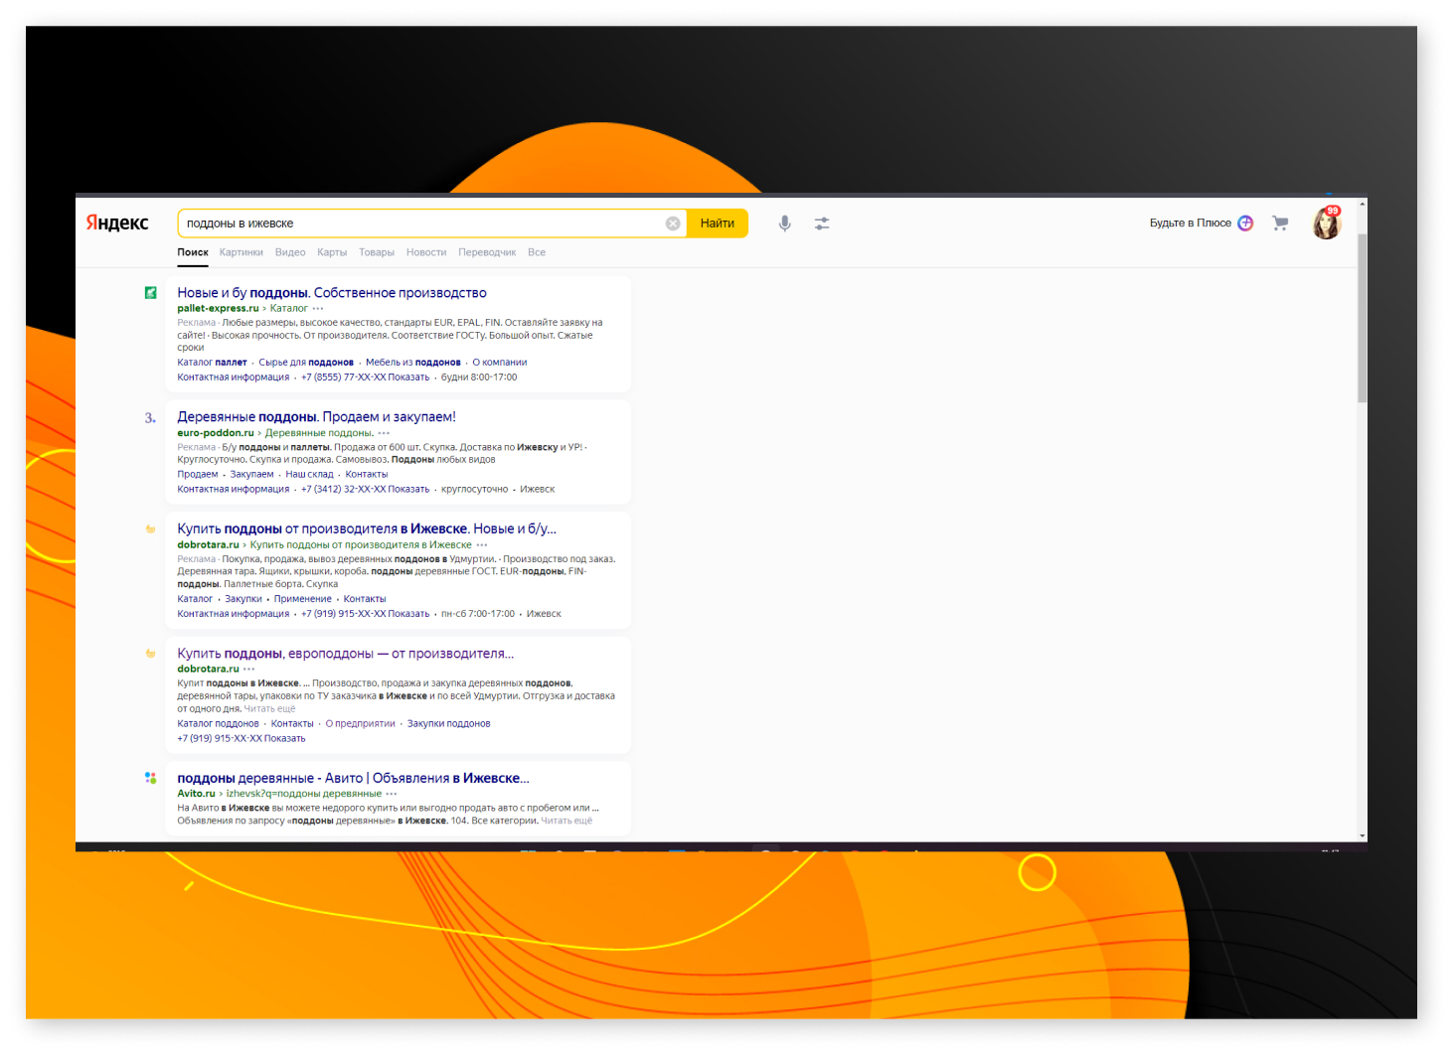Open 'поддоны деревянные - Авито' result title
The height and width of the screenshot is (1055, 1453).
353,778
